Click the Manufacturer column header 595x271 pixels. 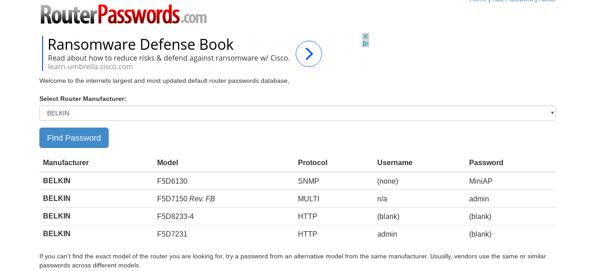click(x=66, y=162)
